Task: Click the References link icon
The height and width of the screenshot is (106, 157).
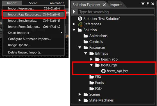Action: coord(80,24)
